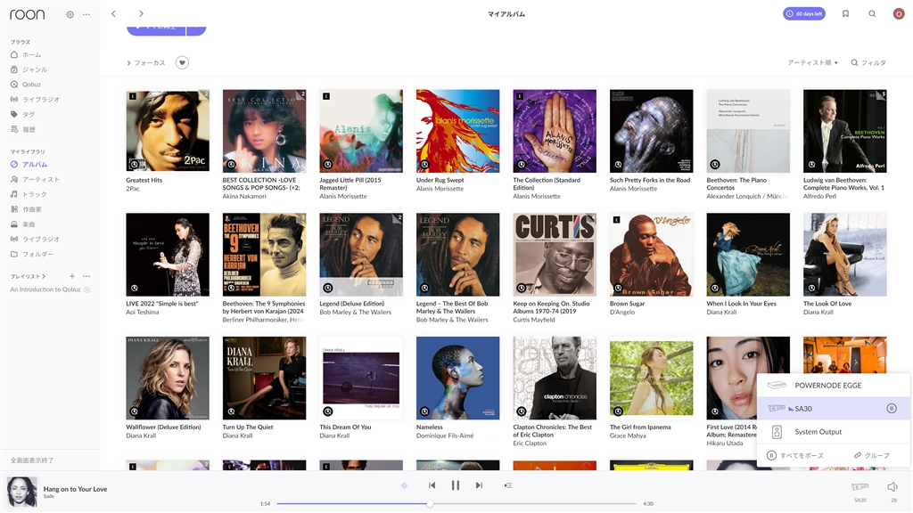The width and height of the screenshot is (913, 513).
Task: Open album title Wallflower (Deluxe Edition)
Action: click(164, 427)
